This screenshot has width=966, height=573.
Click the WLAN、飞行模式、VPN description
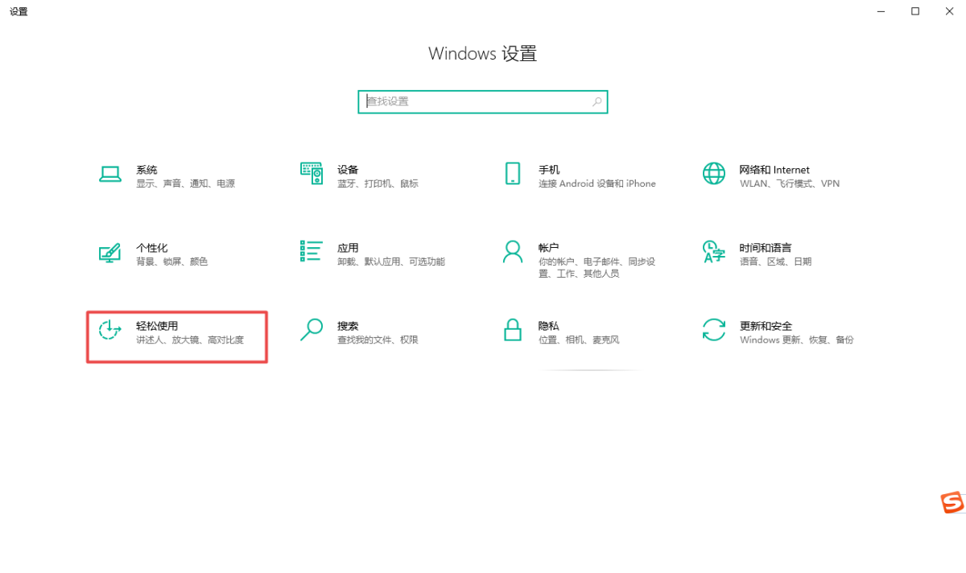click(x=790, y=183)
